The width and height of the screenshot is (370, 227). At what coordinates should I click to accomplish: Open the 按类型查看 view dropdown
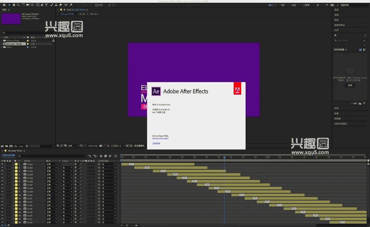point(340,50)
